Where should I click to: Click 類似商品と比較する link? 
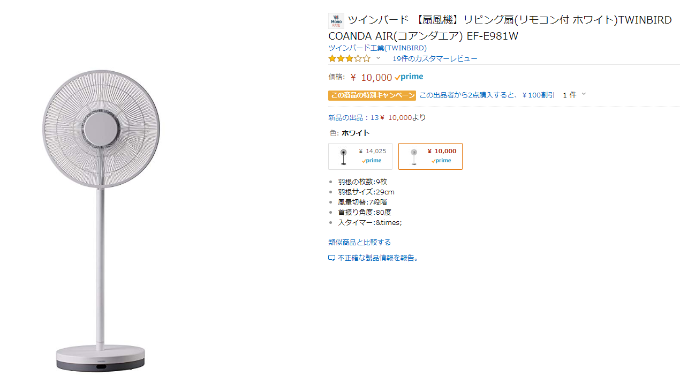coord(359,242)
